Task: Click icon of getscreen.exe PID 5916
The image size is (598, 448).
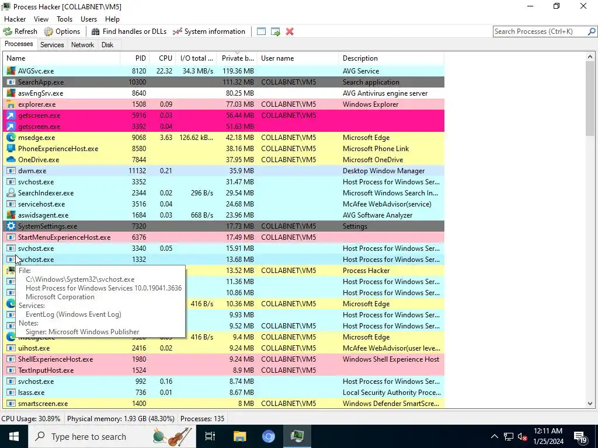Action: 11,115
